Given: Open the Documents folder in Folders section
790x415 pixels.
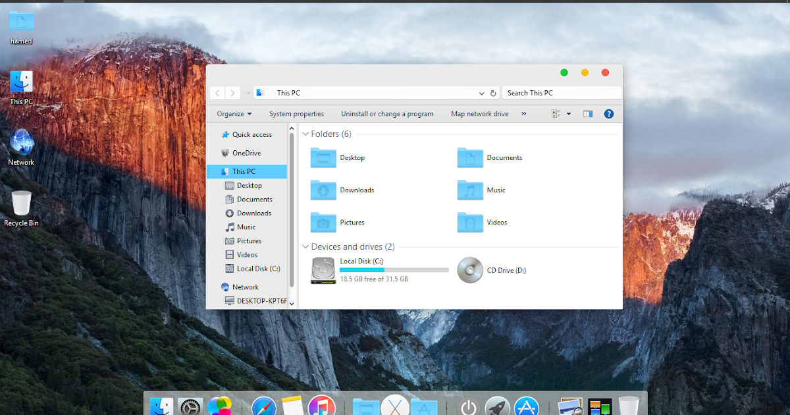Looking at the screenshot, I should point(490,158).
